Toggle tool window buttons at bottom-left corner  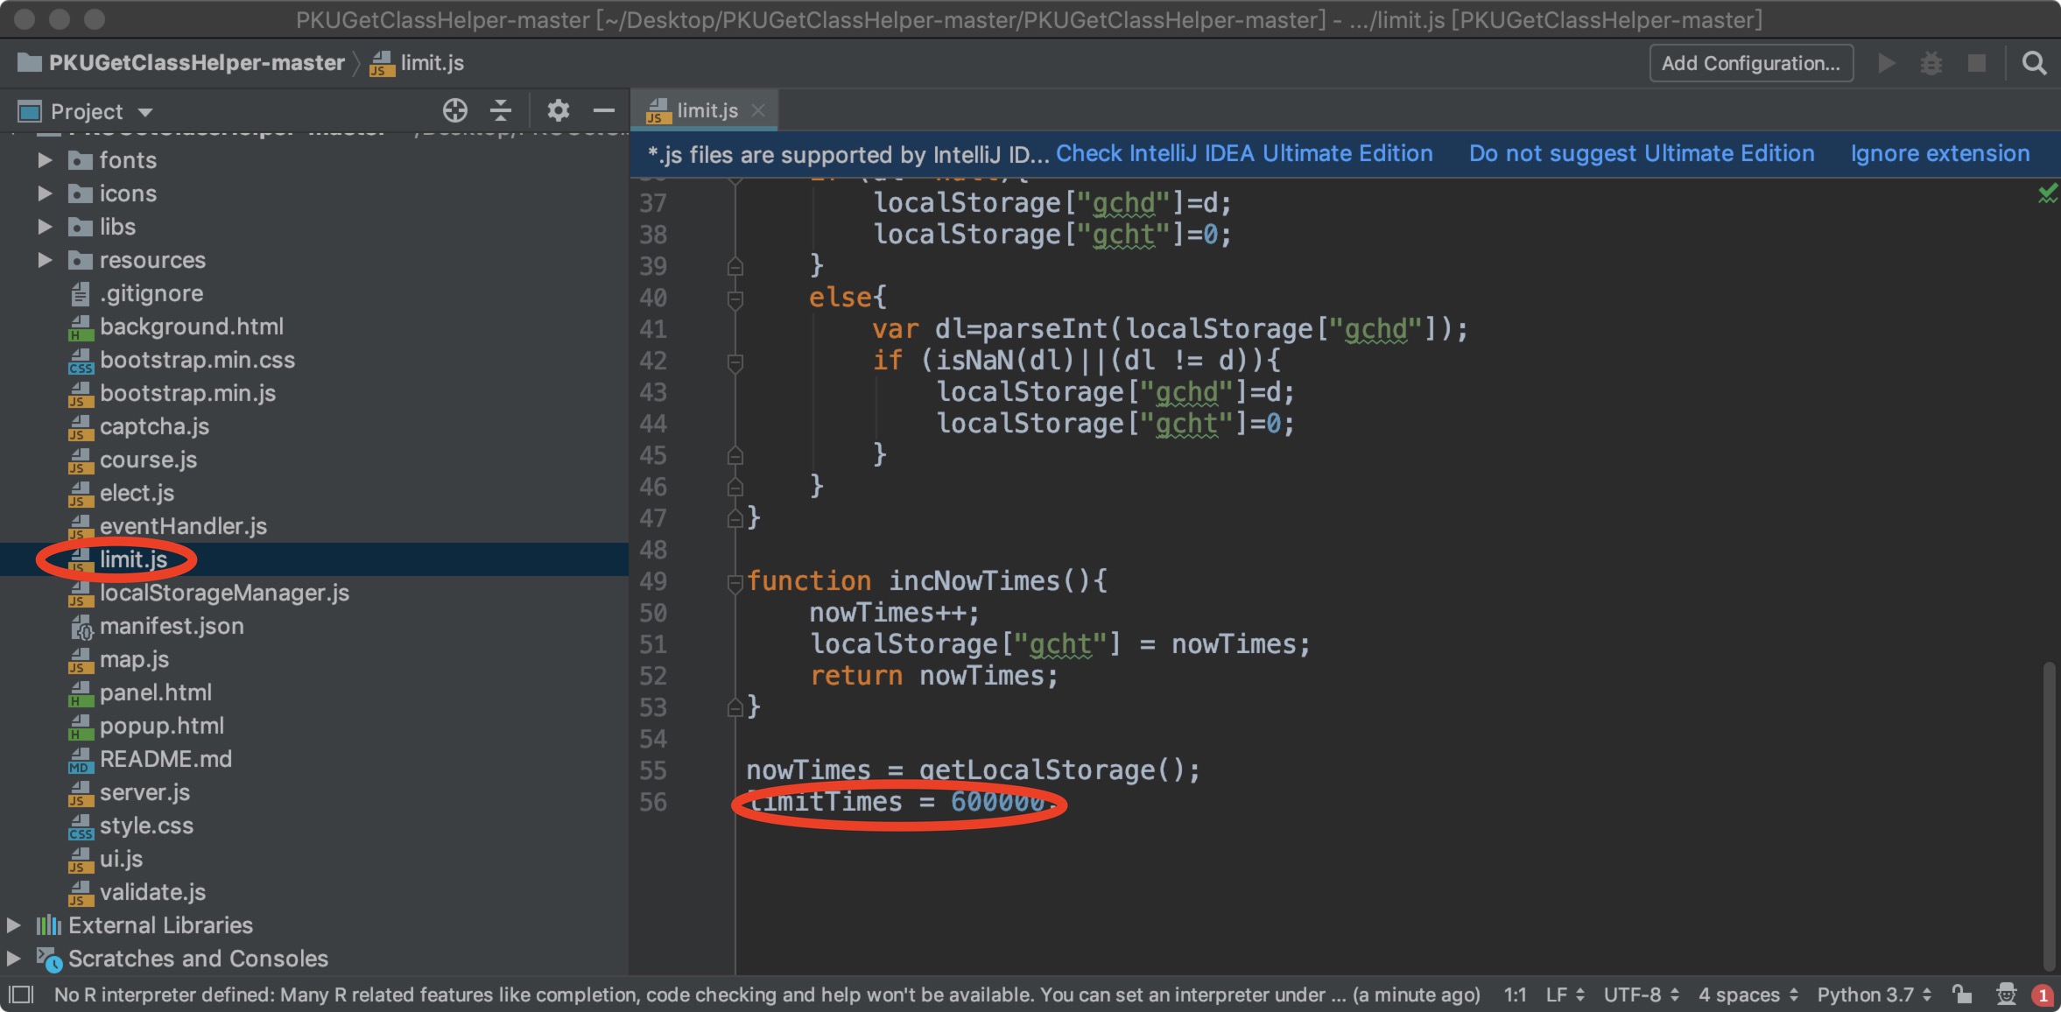20,995
